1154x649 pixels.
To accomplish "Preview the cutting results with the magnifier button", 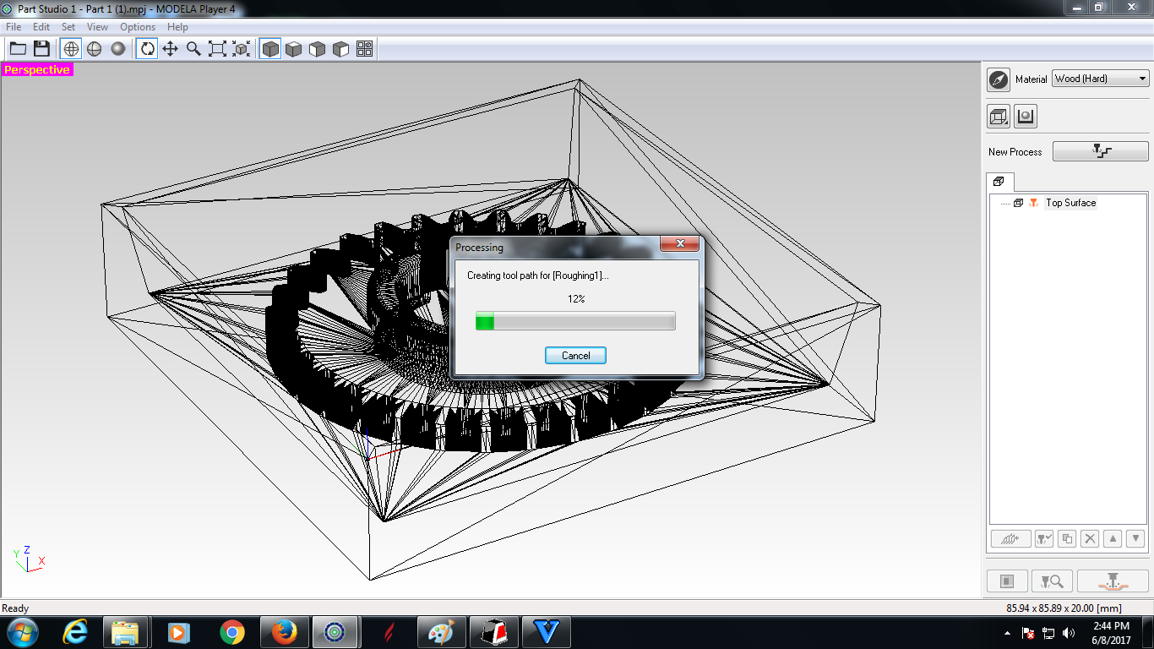I will coord(1053,581).
